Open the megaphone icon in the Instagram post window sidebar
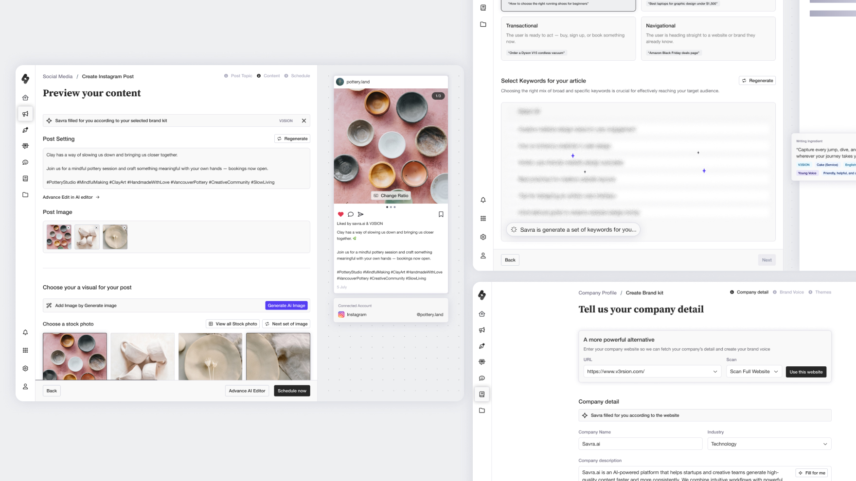This screenshot has height=481, width=856. [25, 114]
